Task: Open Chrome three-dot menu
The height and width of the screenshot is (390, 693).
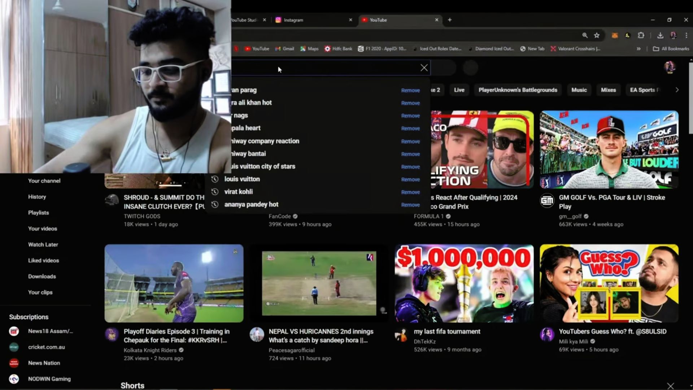Action: 687,35
